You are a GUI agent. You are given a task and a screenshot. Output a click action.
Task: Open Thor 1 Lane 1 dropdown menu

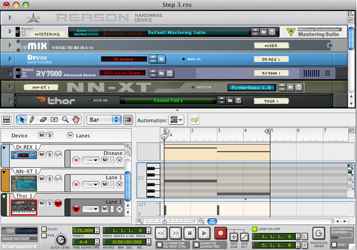[x=90, y=209]
